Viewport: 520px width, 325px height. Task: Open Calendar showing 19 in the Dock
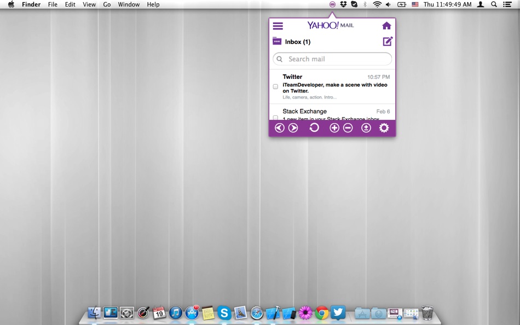pyautogui.click(x=159, y=313)
